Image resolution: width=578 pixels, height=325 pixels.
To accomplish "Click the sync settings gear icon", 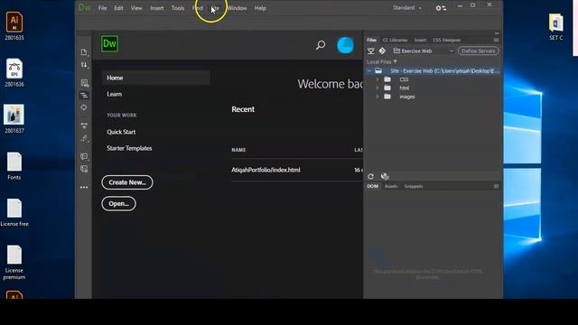I will (x=441, y=8).
